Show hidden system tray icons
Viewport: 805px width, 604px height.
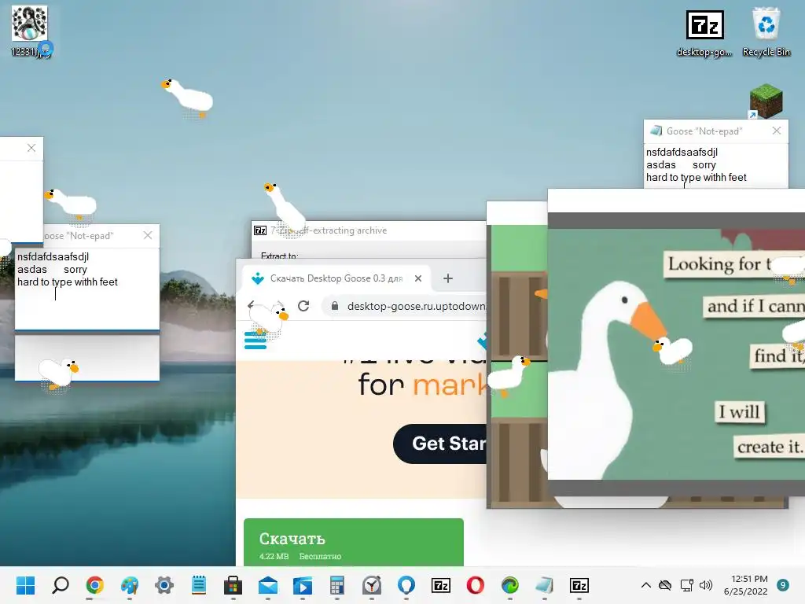coord(646,585)
